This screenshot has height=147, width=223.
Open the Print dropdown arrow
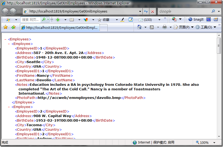(171, 27)
